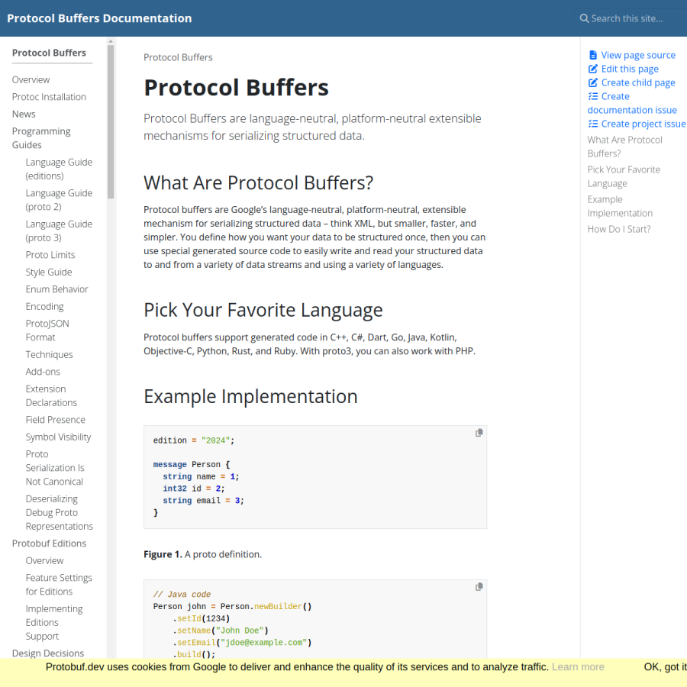The height and width of the screenshot is (687, 687).
Task: Open News sidebar item
Action: (x=24, y=114)
